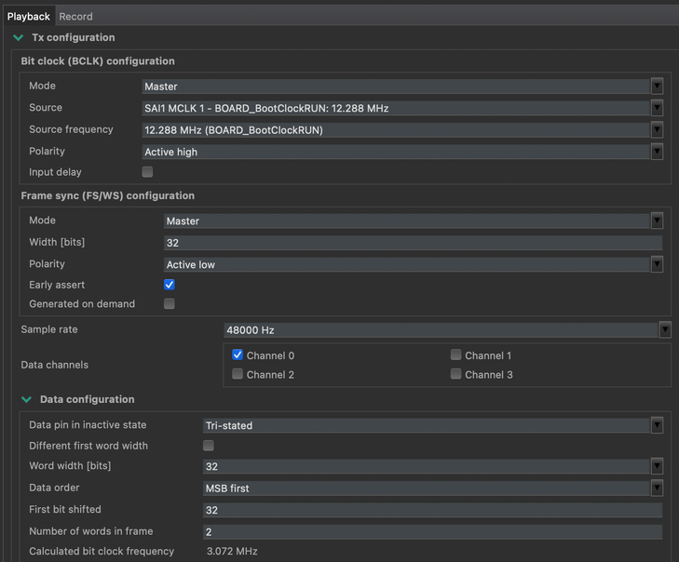Switch to the Record tab
This screenshot has height=562, width=679.
coord(75,16)
